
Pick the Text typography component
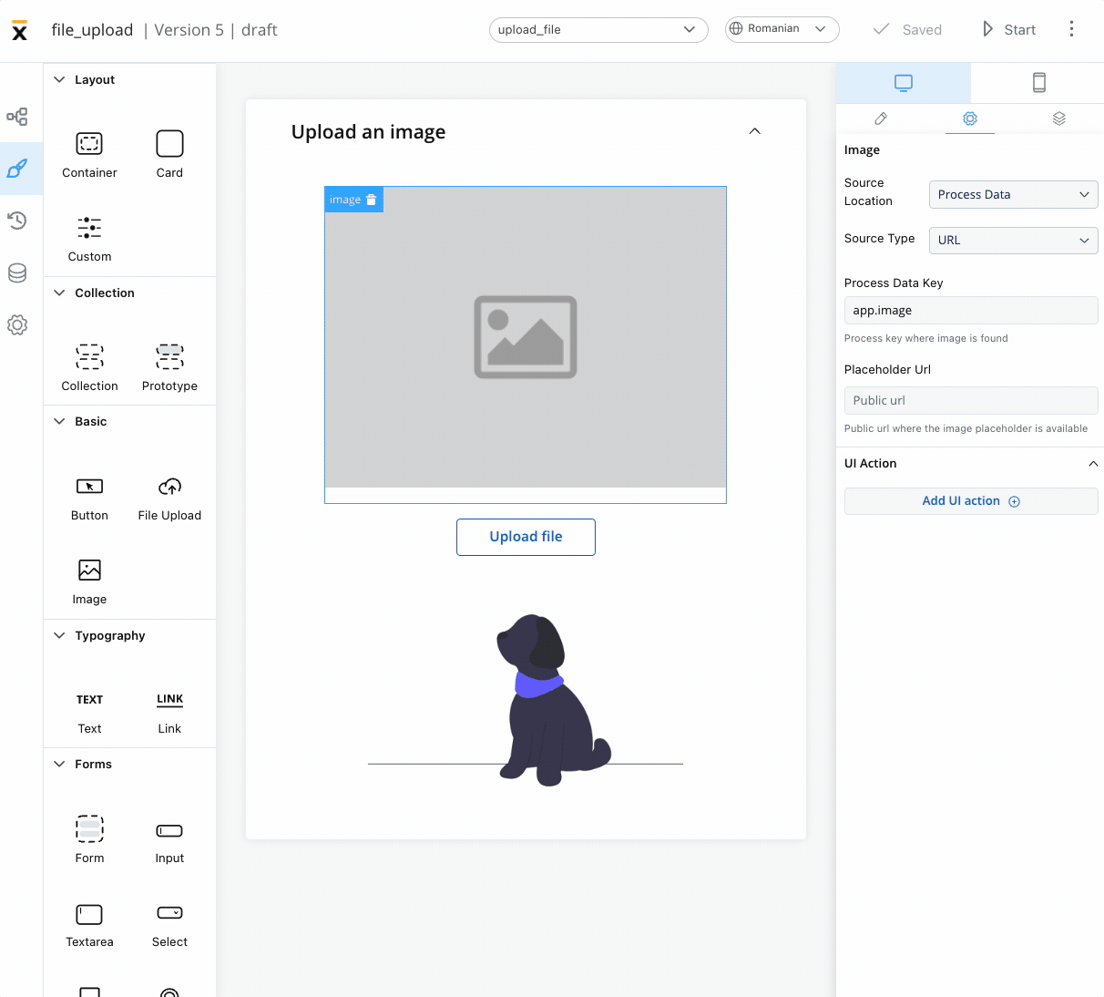[x=89, y=712]
